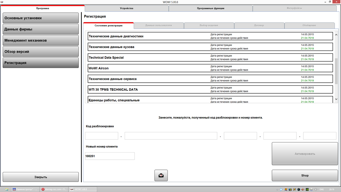The height and width of the screenshot is (192, 341).
Task: Click scrollbar down arrow in registration list
Action: (336, 99)
